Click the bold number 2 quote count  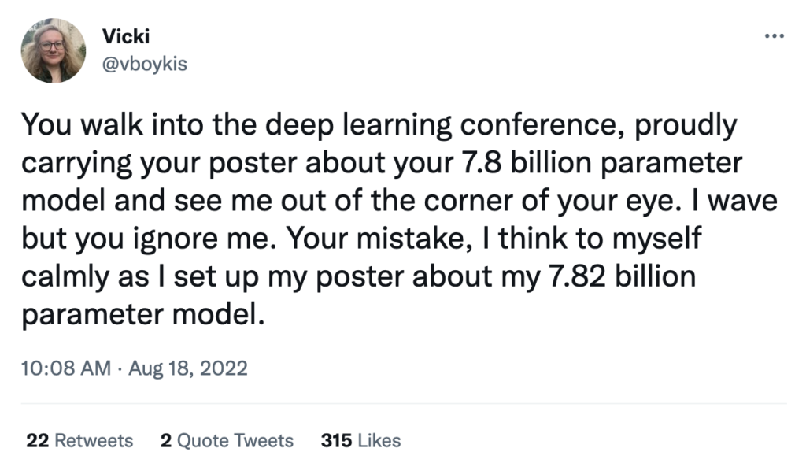pos(165,441)
